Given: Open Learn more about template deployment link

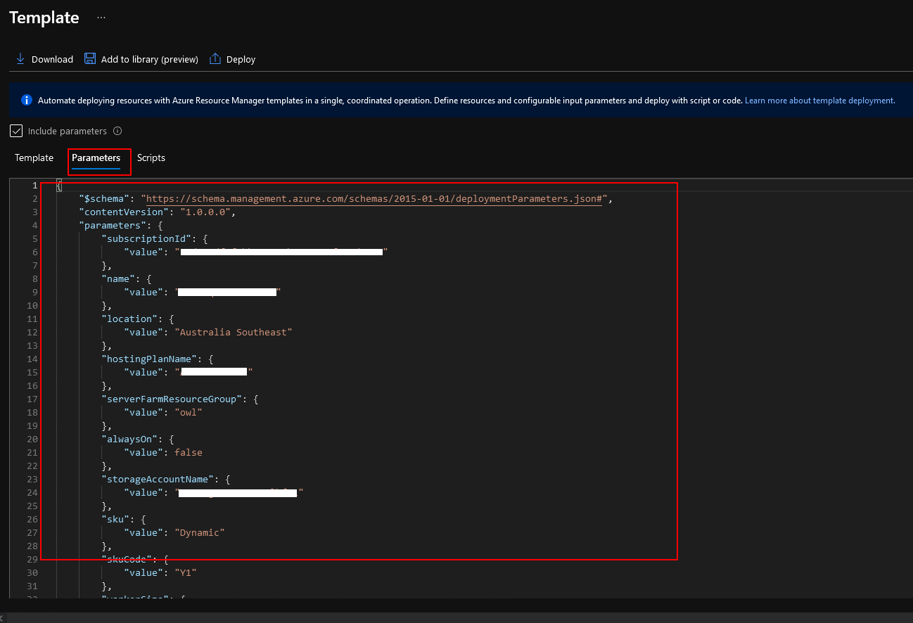Looking at the screenshot, I should click(820, 101).
